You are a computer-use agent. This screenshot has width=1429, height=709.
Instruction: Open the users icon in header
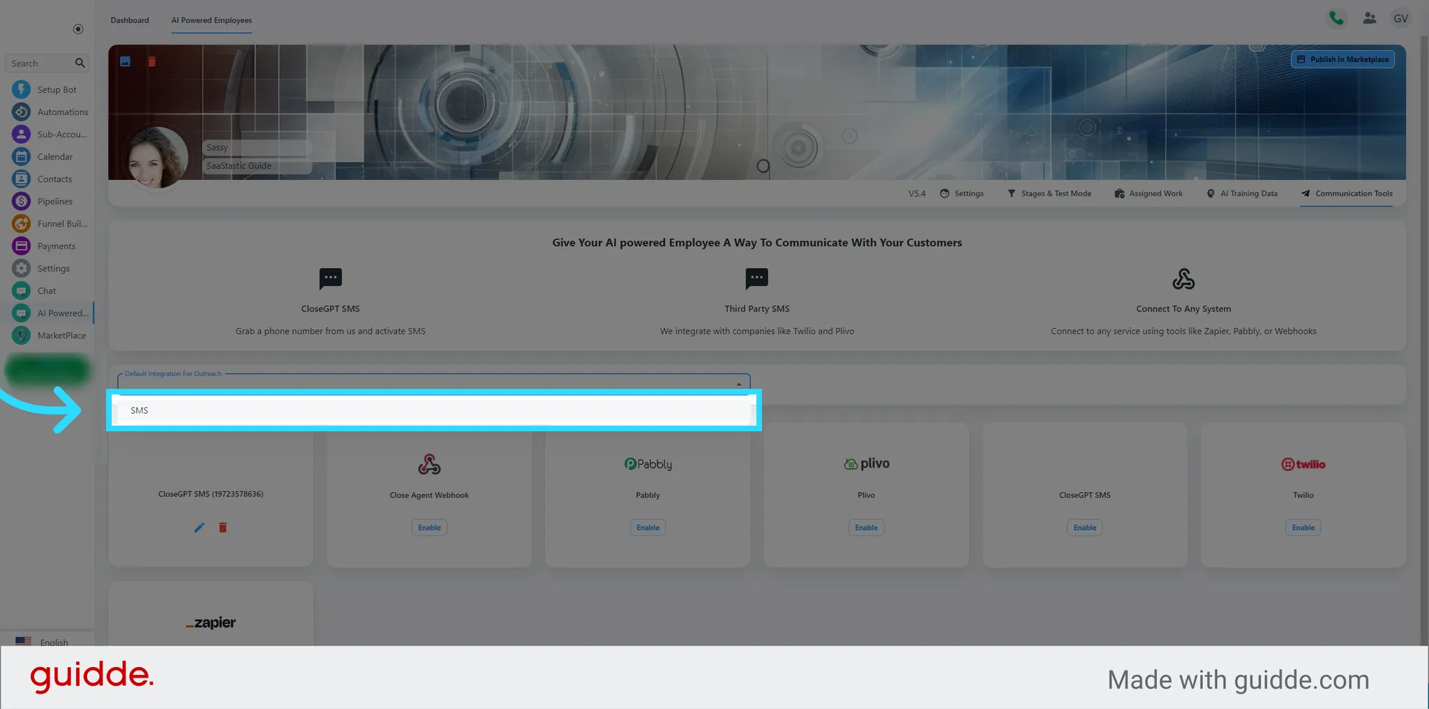click(x=1370, y=19)
